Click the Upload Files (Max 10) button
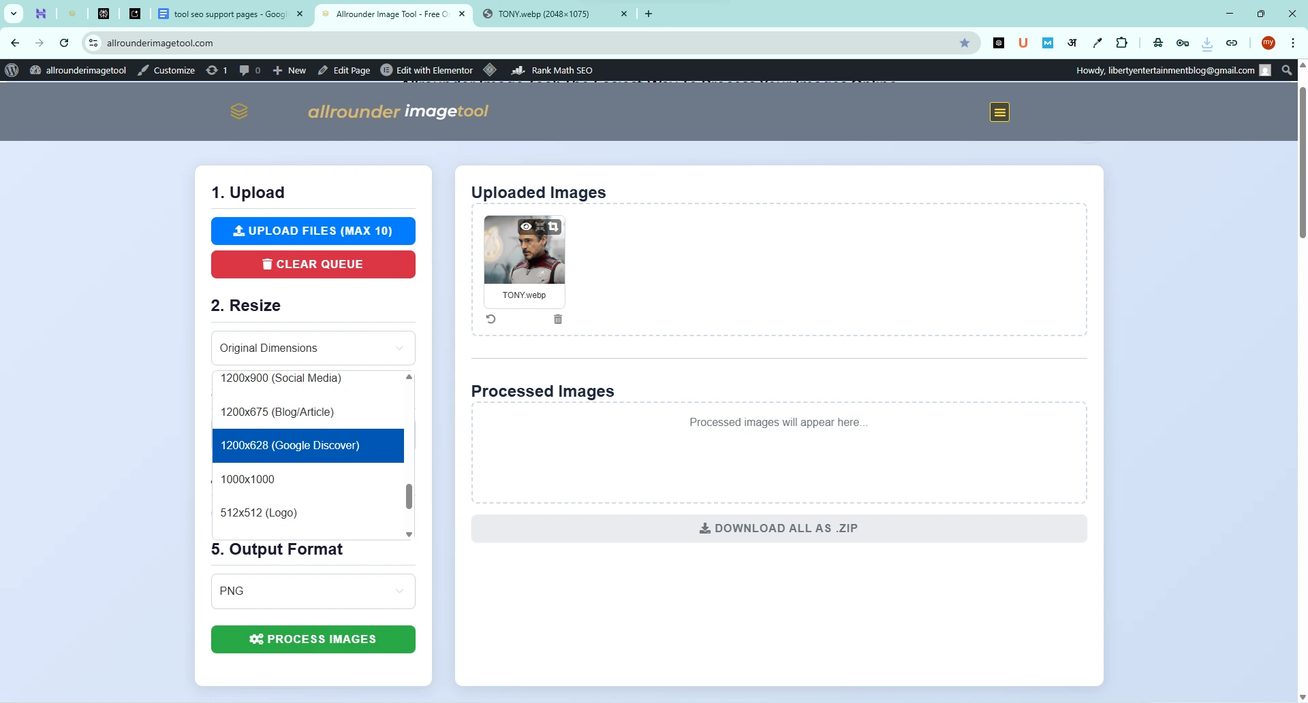Screen dimensions: 1308x703 (x=313, y=231)
